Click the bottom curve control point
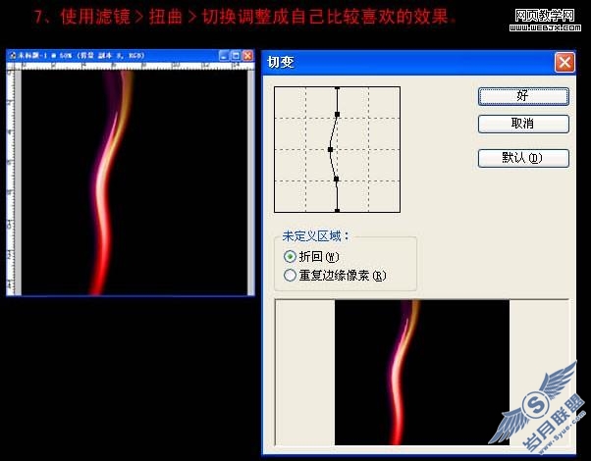Image resolution: width=591 pixels, height=461 pixels. (x=338, y=211)
